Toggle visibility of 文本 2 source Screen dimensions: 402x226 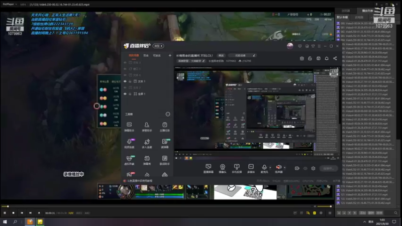pyautogui.click(x=125, y=87)
